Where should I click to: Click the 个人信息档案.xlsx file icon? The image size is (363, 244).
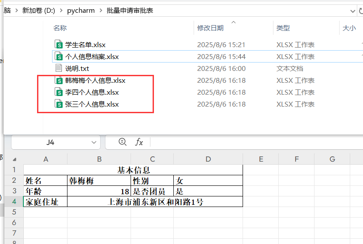pyautogui.click(x=59, y=56)
